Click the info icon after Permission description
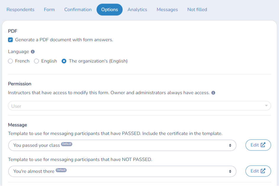The width and height of the screenshot is (279, 186). pos(213,93)
